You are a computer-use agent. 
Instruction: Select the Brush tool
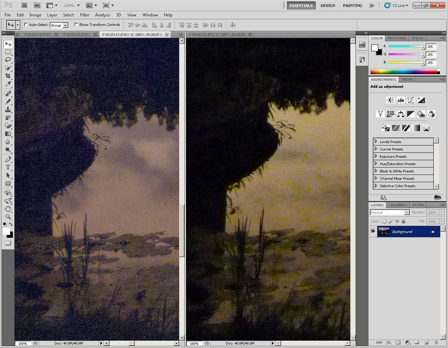8,101
